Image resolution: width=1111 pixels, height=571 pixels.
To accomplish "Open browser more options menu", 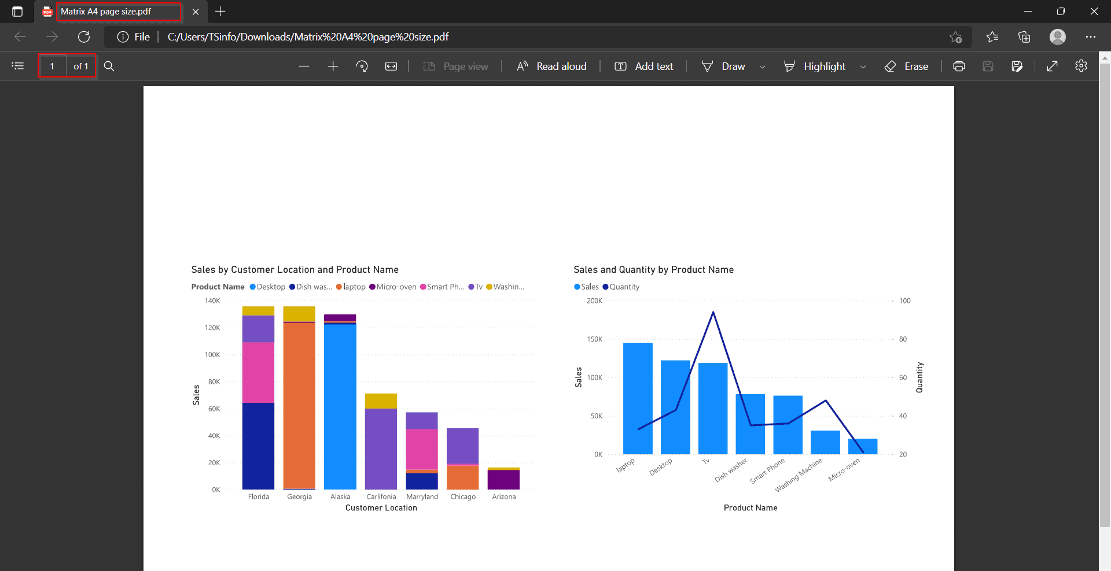I will click(x=1091, y=36).
